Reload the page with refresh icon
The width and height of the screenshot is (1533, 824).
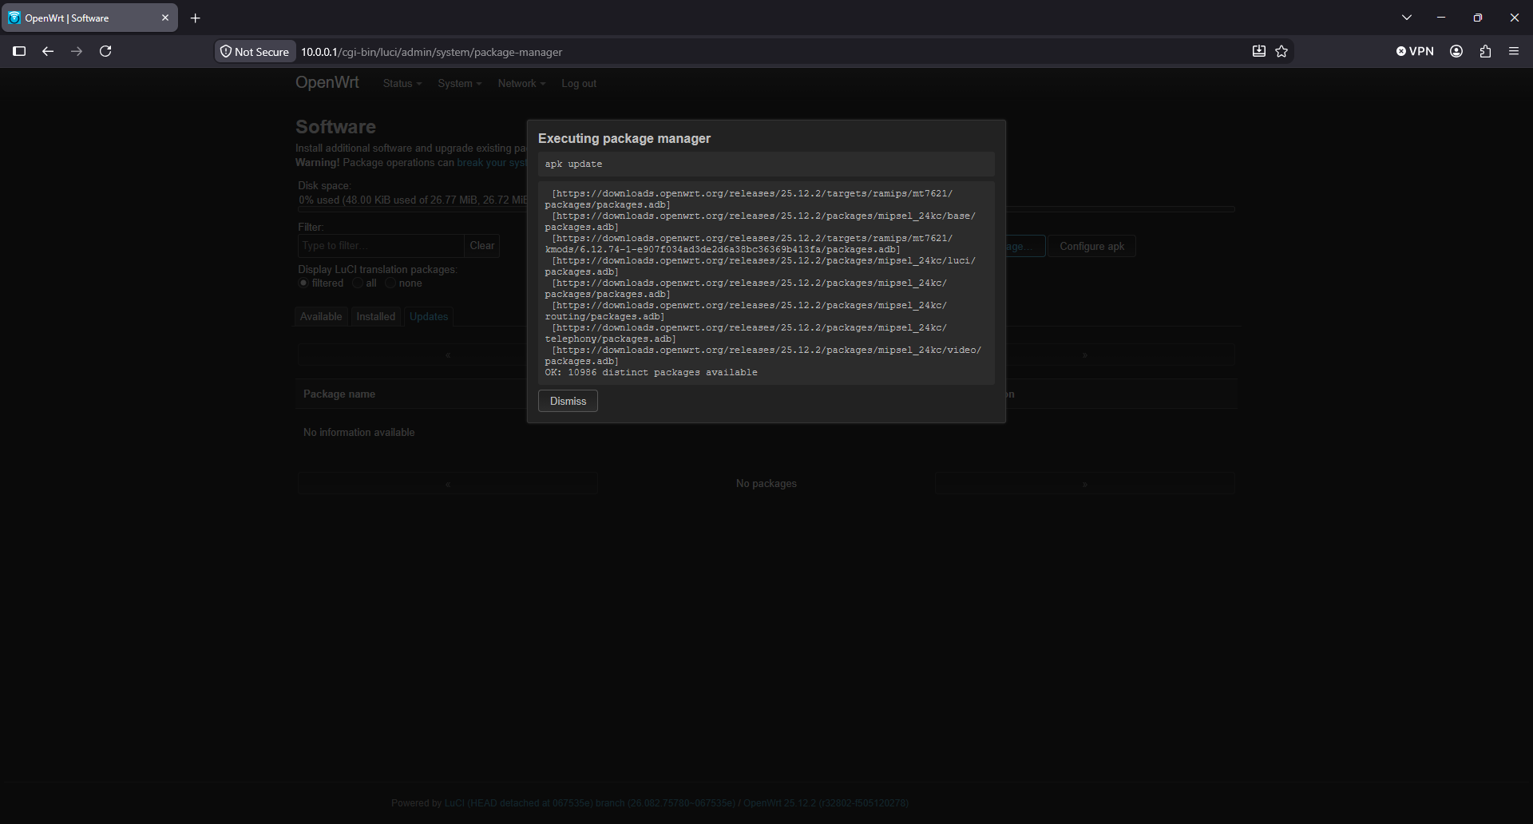(x=105, y=51)
